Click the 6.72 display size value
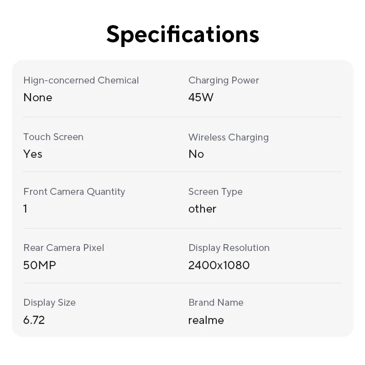Viewport: 365px width, 365px height. [34, 320]
